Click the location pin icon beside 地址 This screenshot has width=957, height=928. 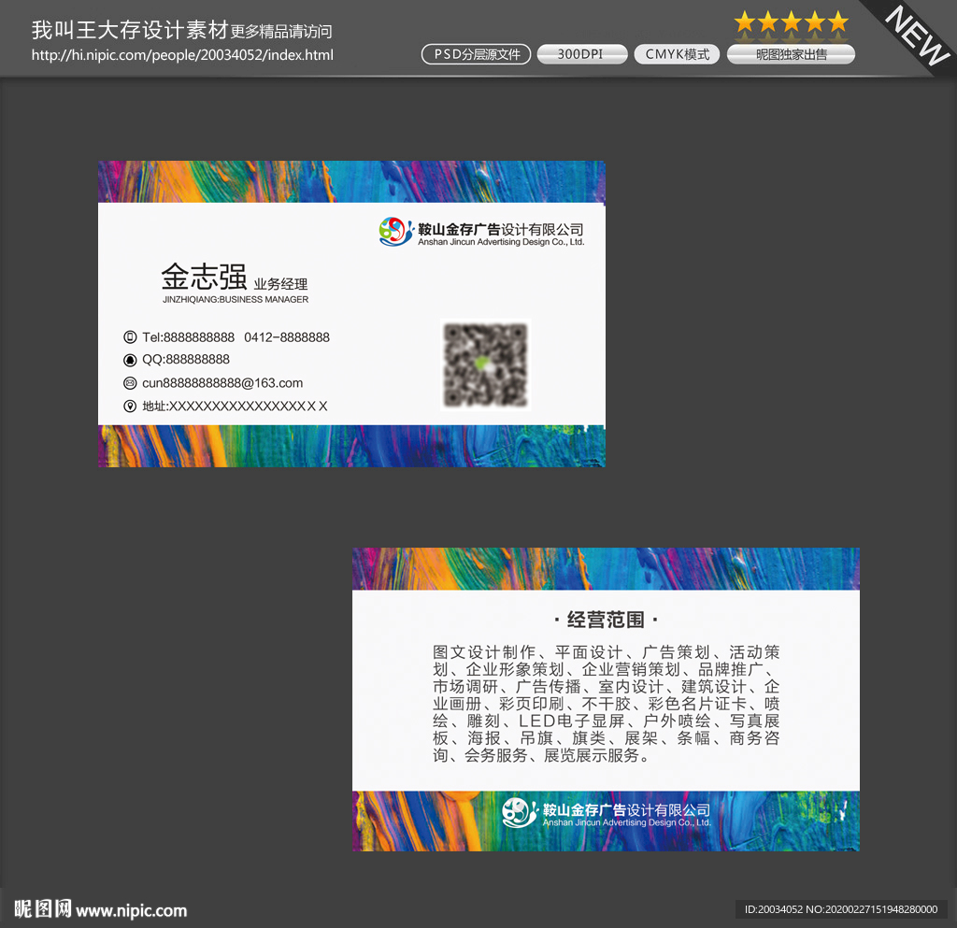tap(129, 406)
